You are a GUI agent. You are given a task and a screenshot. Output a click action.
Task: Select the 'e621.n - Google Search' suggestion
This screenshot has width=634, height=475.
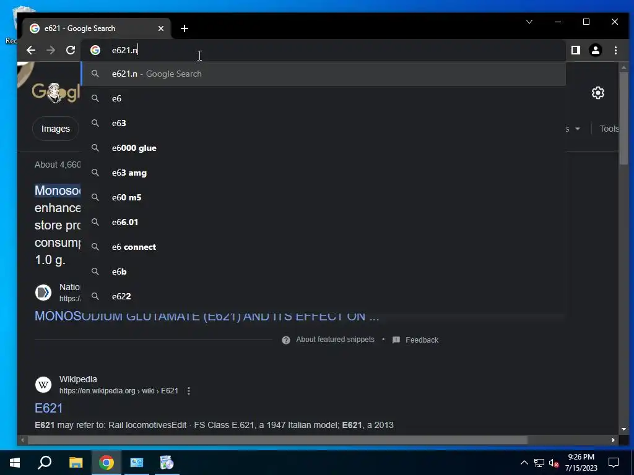tap(323, 74)
